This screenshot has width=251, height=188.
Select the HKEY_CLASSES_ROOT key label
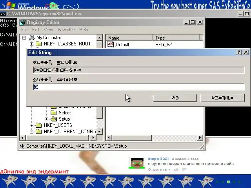coord(67,43)
